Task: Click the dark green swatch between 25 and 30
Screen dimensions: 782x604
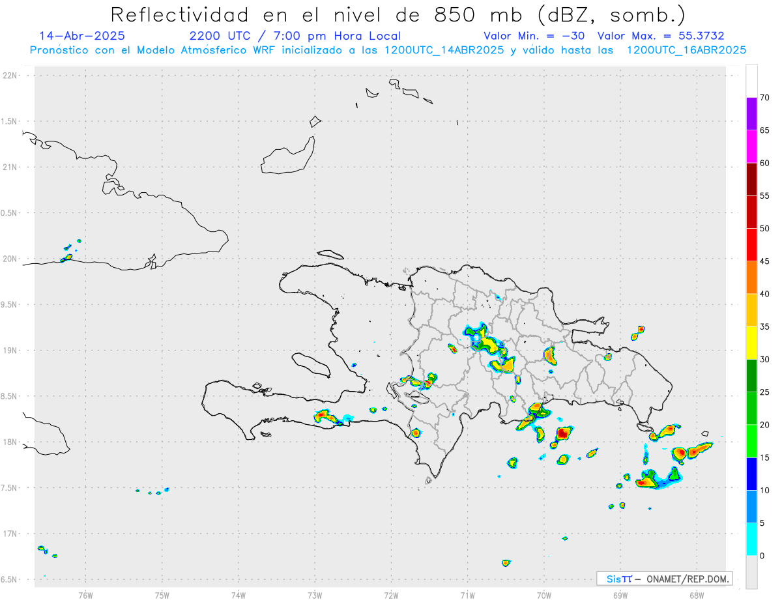Action: pos(751,375)
